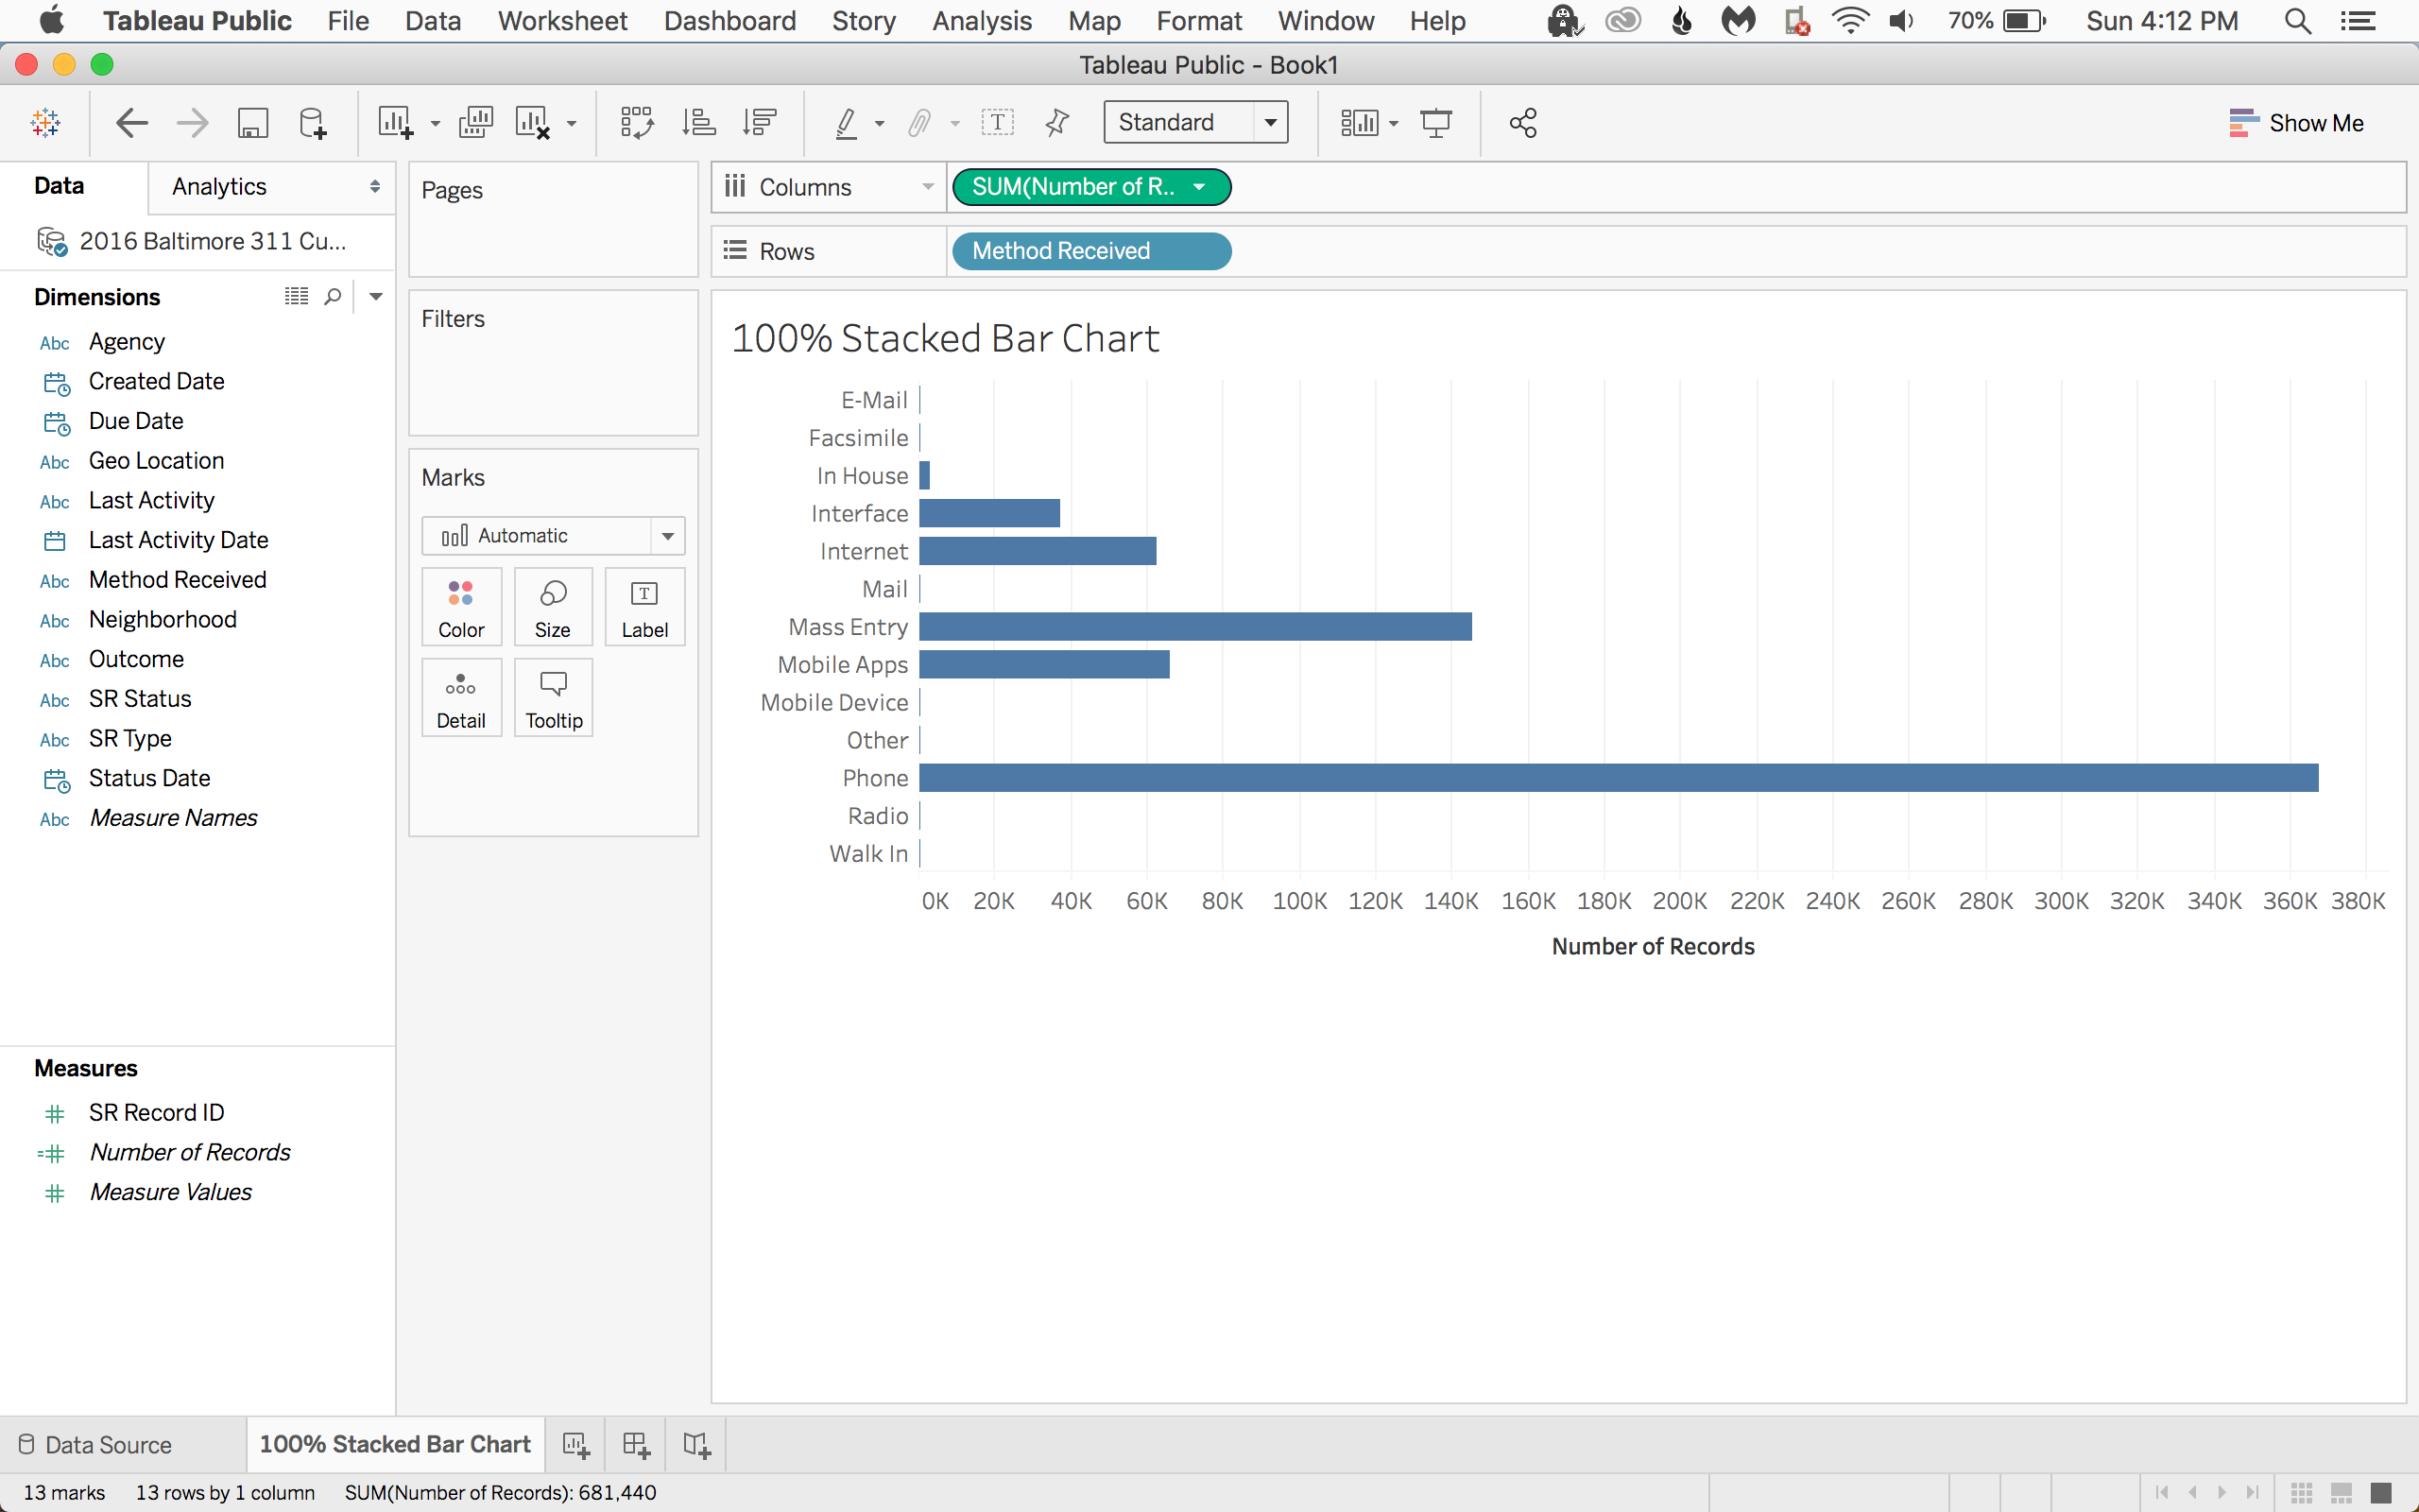The image size is (2419, 1512).
Task: Click the Highlight pen icon
Action: [x=846, y=123]
